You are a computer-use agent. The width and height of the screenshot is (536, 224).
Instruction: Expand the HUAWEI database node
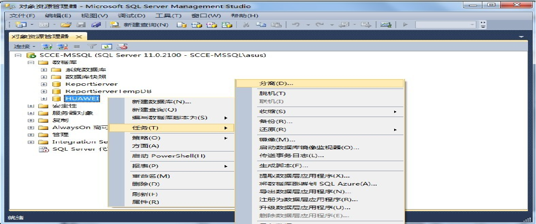point(44,99)
